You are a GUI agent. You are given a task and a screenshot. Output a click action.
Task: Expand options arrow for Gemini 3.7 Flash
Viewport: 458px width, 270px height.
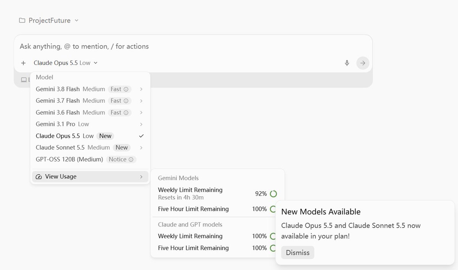tap(141, 101)
